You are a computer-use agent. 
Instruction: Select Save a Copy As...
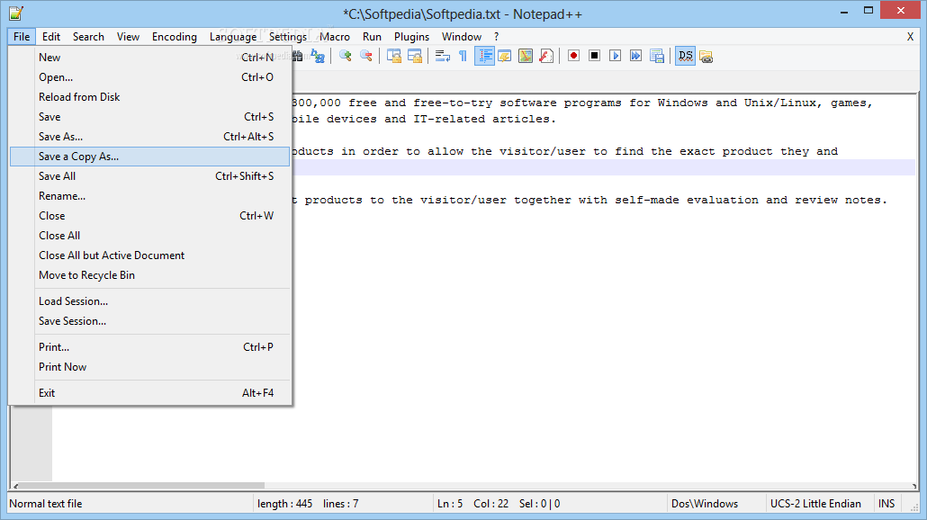coord(150,157)
